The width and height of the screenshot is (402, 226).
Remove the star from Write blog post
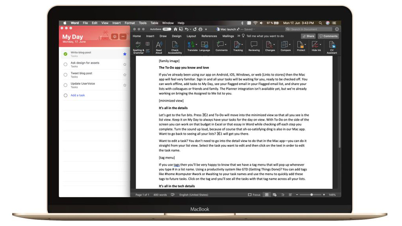[x=125, y=54]
